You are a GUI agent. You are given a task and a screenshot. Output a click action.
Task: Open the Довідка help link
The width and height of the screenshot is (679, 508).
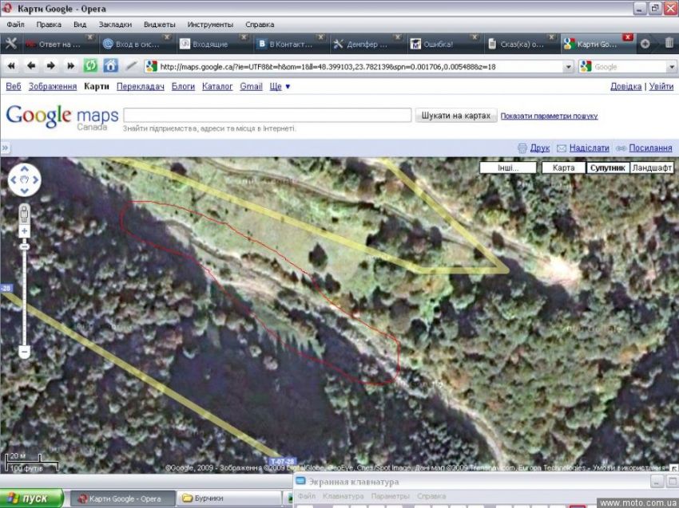click(x=625, y=86)
